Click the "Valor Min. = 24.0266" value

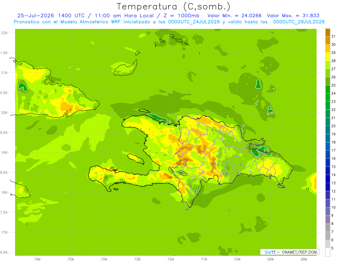pos(234,16)
